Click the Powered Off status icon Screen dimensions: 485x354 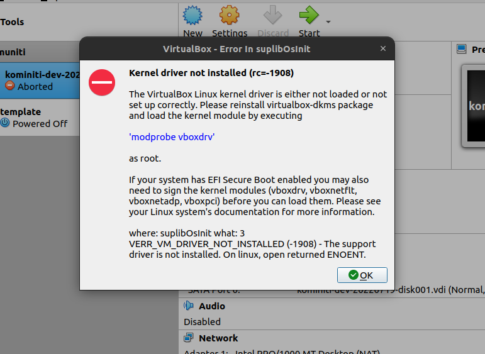click(x=5, y=123)
